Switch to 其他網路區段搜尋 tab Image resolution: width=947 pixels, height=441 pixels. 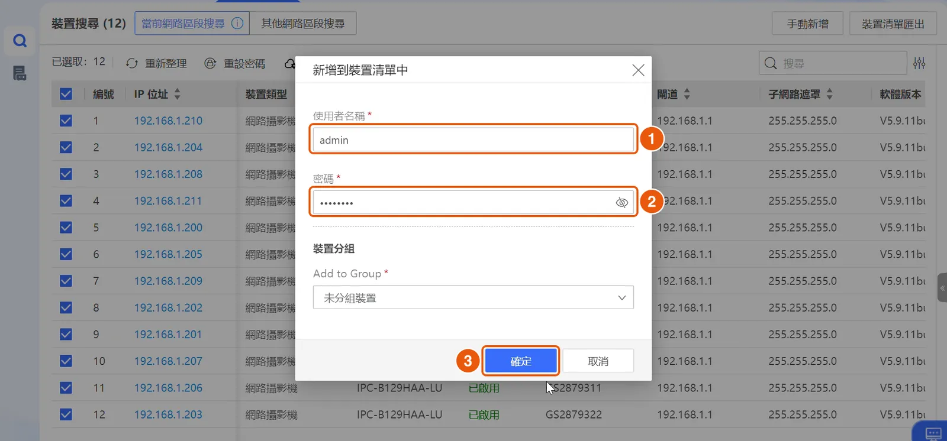(x=303, y=24)
